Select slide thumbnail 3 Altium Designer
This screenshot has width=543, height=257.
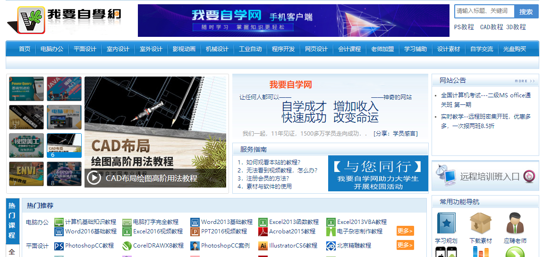(26, 117)
